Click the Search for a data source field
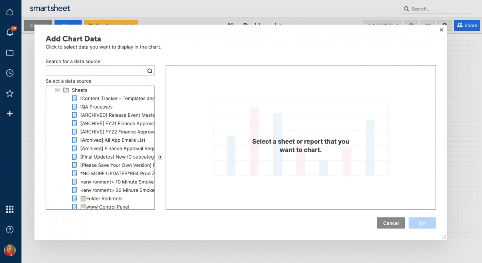Viewport: 482px width, 263px height. click(x=96, y=71)
